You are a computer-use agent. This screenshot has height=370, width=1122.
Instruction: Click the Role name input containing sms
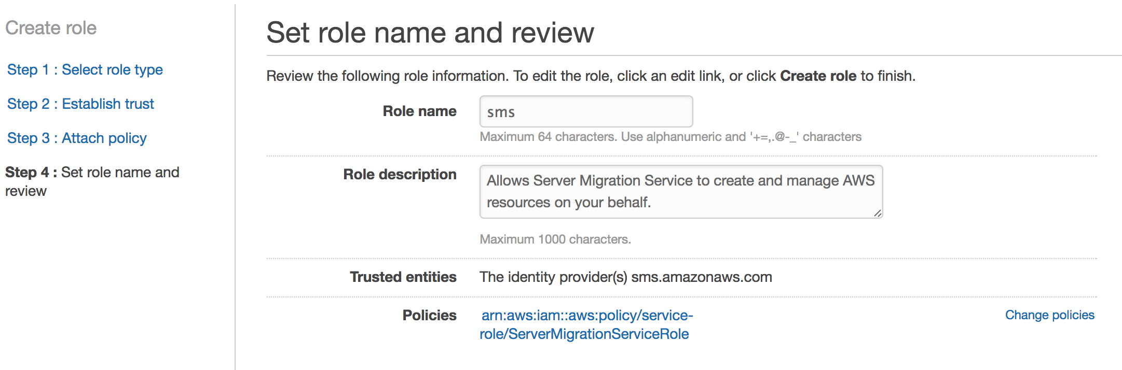(x=585, y=111)
